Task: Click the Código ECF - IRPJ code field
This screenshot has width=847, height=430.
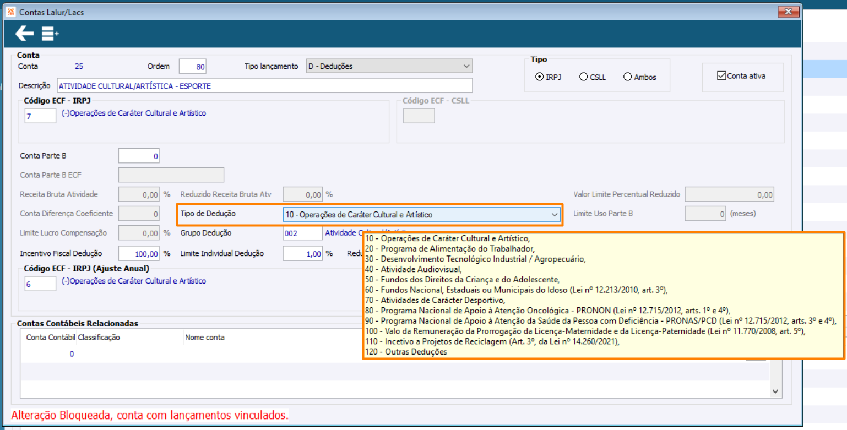Action: click(x=40, y=116)
